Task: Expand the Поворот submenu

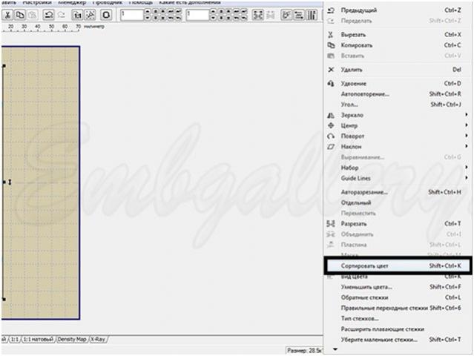Action: (398, 136)
